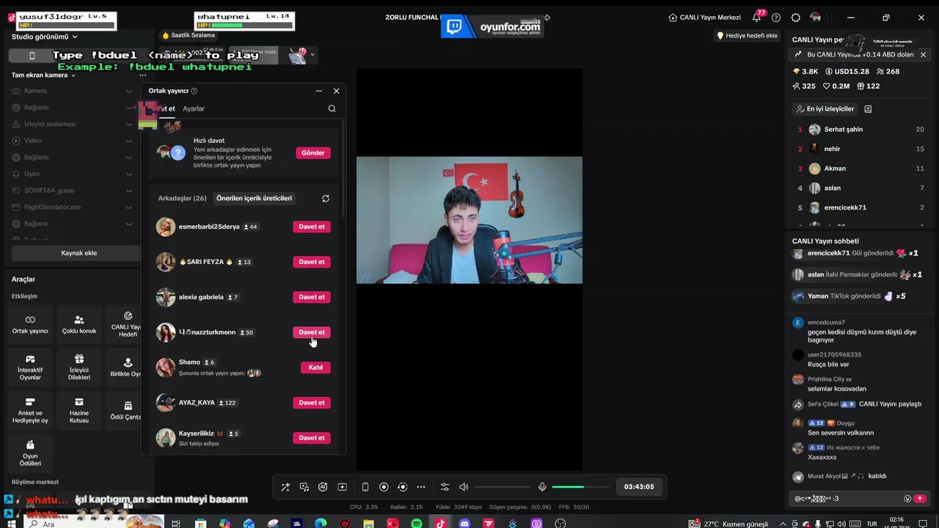The height and width of the screenshot is (528, 939).
Task: Open the profile avatar menu
Action: pos(816,18)
